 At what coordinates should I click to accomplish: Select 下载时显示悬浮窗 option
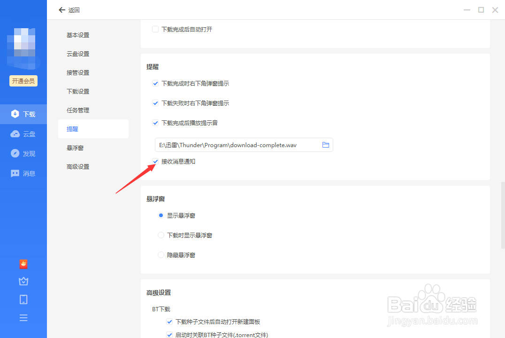[161, 235]
